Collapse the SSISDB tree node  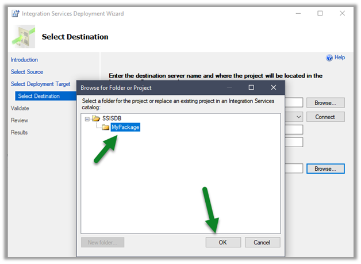[x=87, y=118]
